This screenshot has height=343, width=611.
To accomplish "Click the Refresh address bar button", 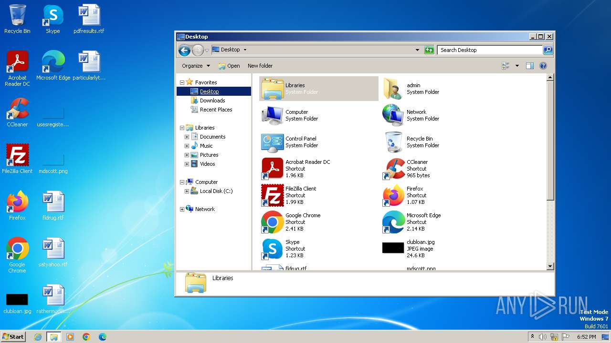I will (429, 50).
